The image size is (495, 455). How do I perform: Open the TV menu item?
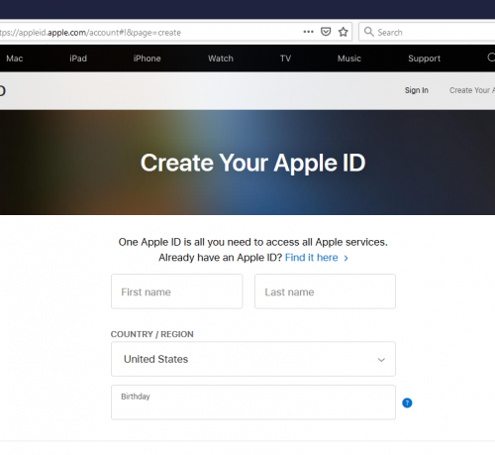click(285, 58)
